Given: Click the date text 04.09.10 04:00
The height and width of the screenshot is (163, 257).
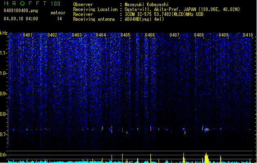Looking at the screenshot, I should pos(21,19).
